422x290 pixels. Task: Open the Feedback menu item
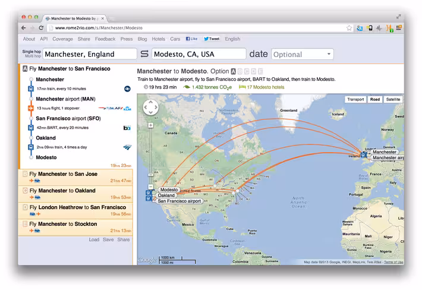[x=105, y=39]
